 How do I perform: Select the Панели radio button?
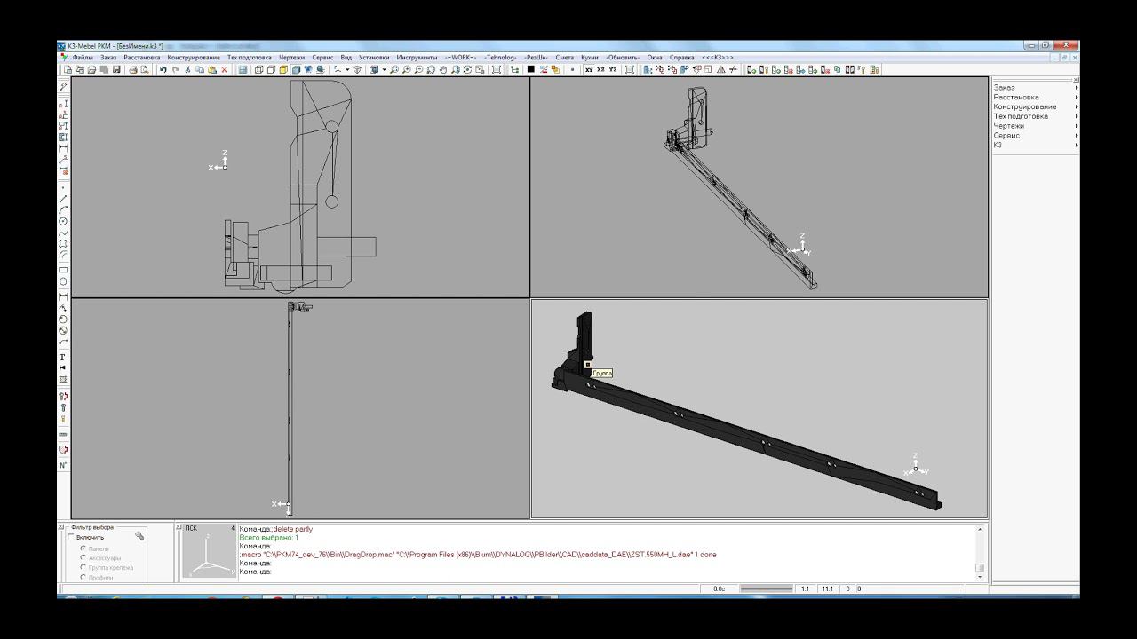(83, 548)
